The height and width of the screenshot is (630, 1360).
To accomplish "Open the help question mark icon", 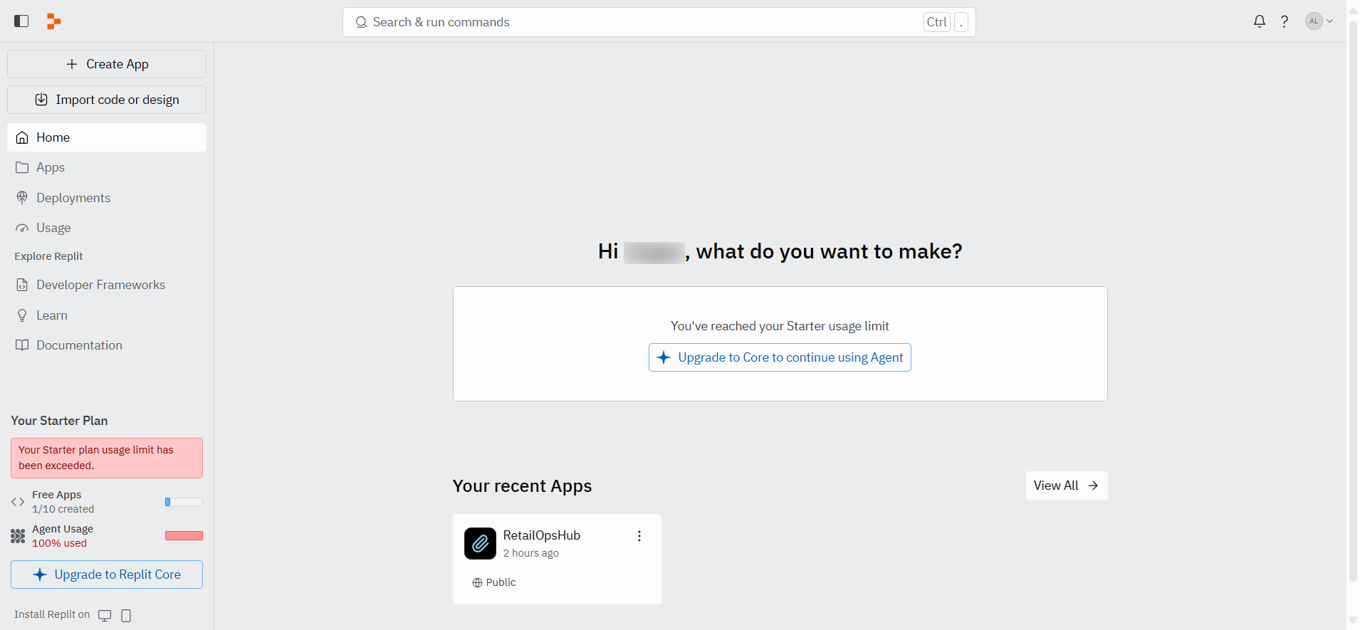I will click(1285, 21).
